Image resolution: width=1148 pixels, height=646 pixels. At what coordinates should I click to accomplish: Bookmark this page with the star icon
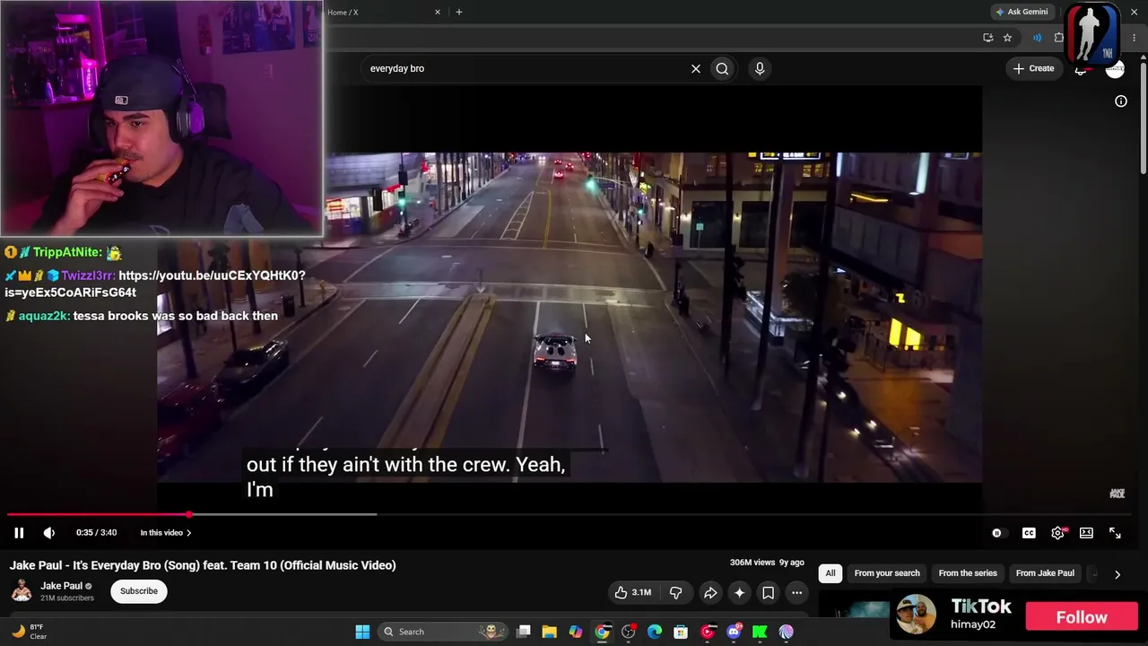[x=1007, y=38]
